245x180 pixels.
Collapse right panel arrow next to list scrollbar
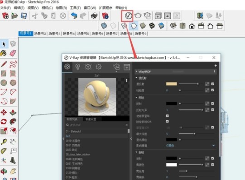(131, 138)
